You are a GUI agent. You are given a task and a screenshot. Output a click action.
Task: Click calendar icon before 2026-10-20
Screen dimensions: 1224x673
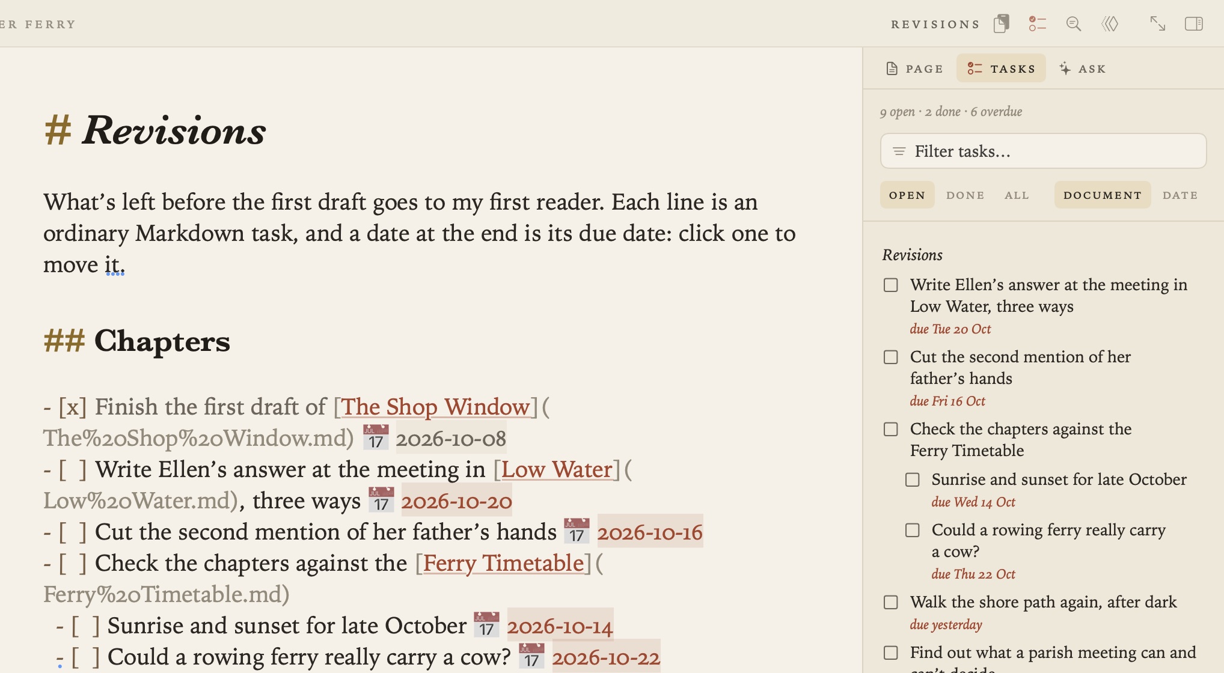click(381, 500)
